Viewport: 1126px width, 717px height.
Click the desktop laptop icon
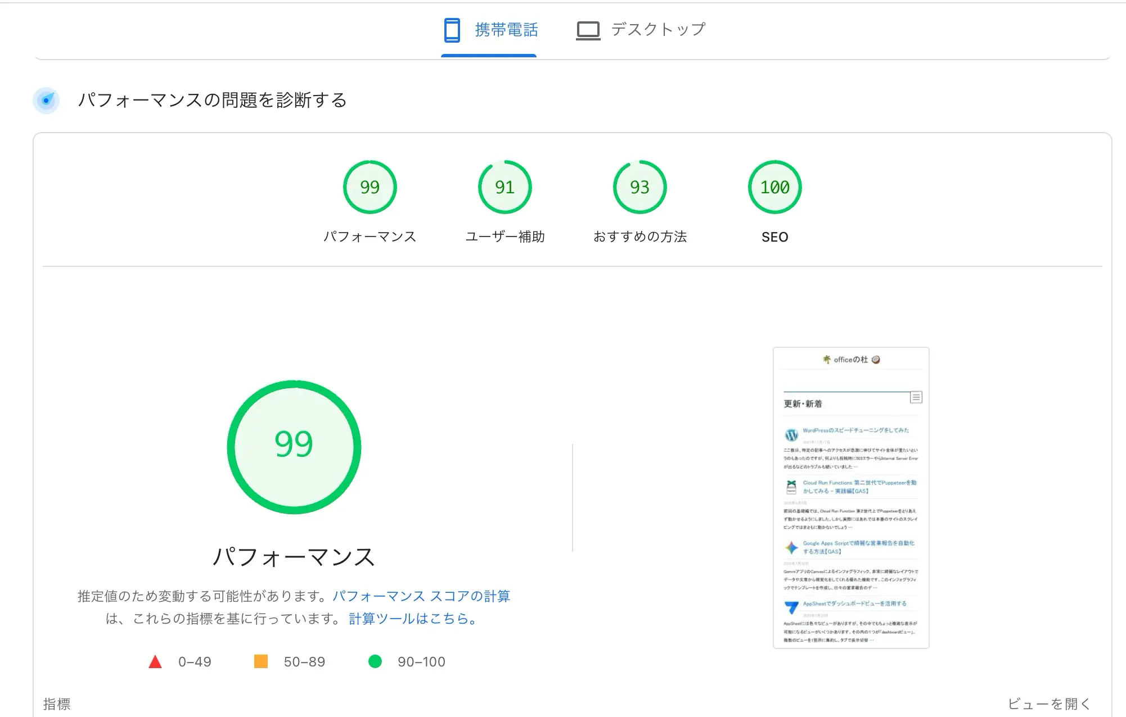(x=588, y=30)
